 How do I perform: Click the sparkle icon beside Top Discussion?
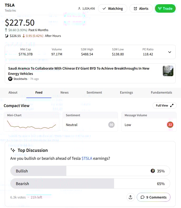point(13,150)
